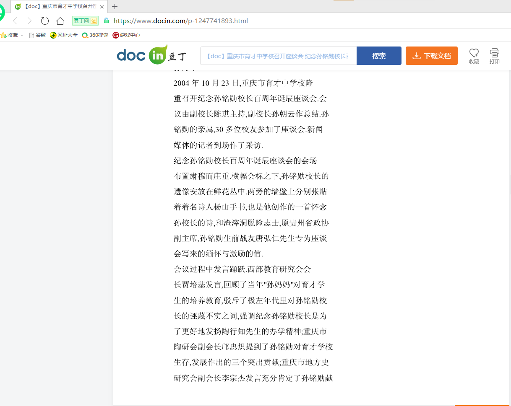The height and width of the screenshot is (406, 511).
Task: Click the browser forward arrow
Action: (x=29, y=21)
